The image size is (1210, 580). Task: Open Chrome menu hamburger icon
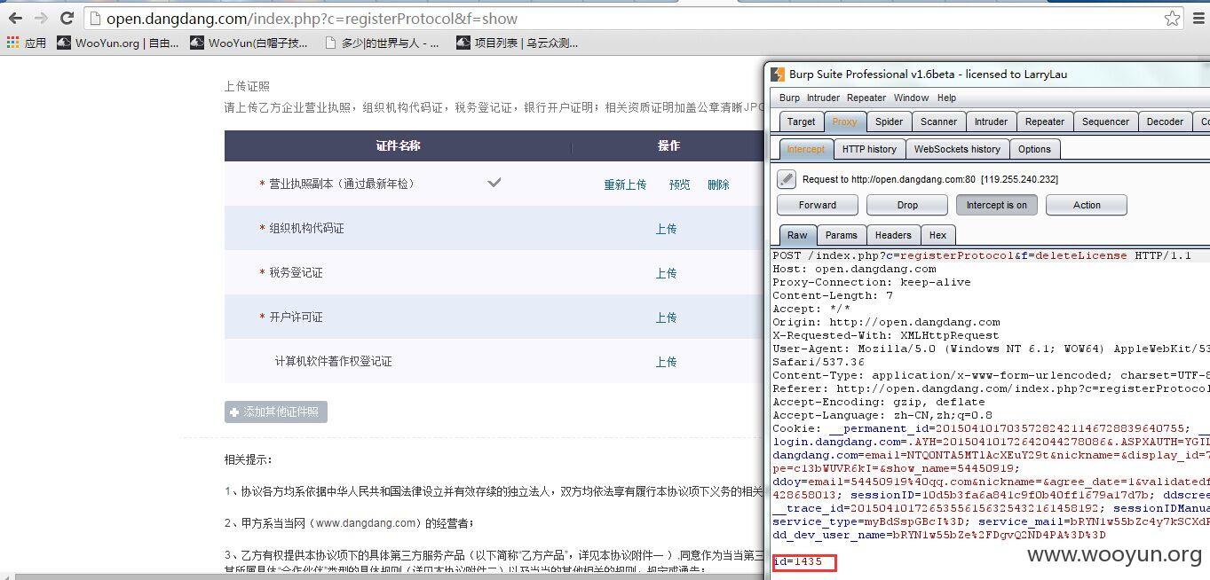pyautogui.click(x=1198, y=18)
